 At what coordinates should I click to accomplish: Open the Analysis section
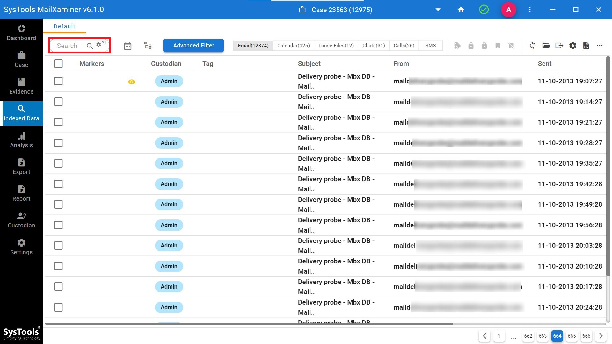(21, 140)
